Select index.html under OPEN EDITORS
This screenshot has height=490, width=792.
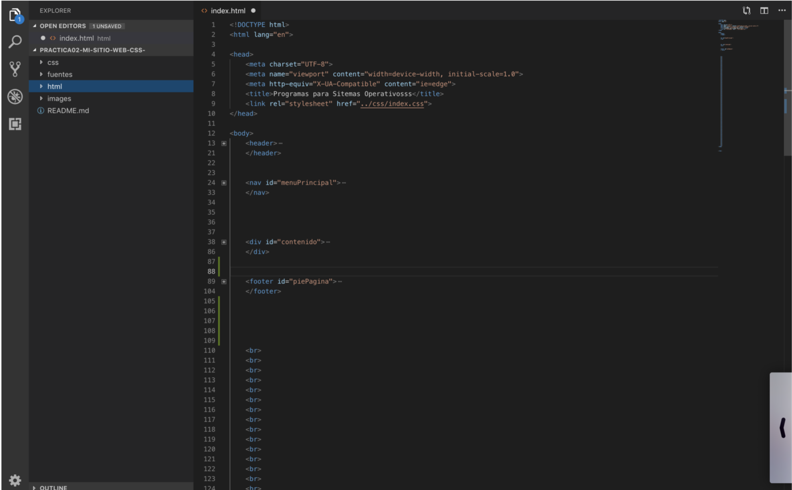pos(77,38)
